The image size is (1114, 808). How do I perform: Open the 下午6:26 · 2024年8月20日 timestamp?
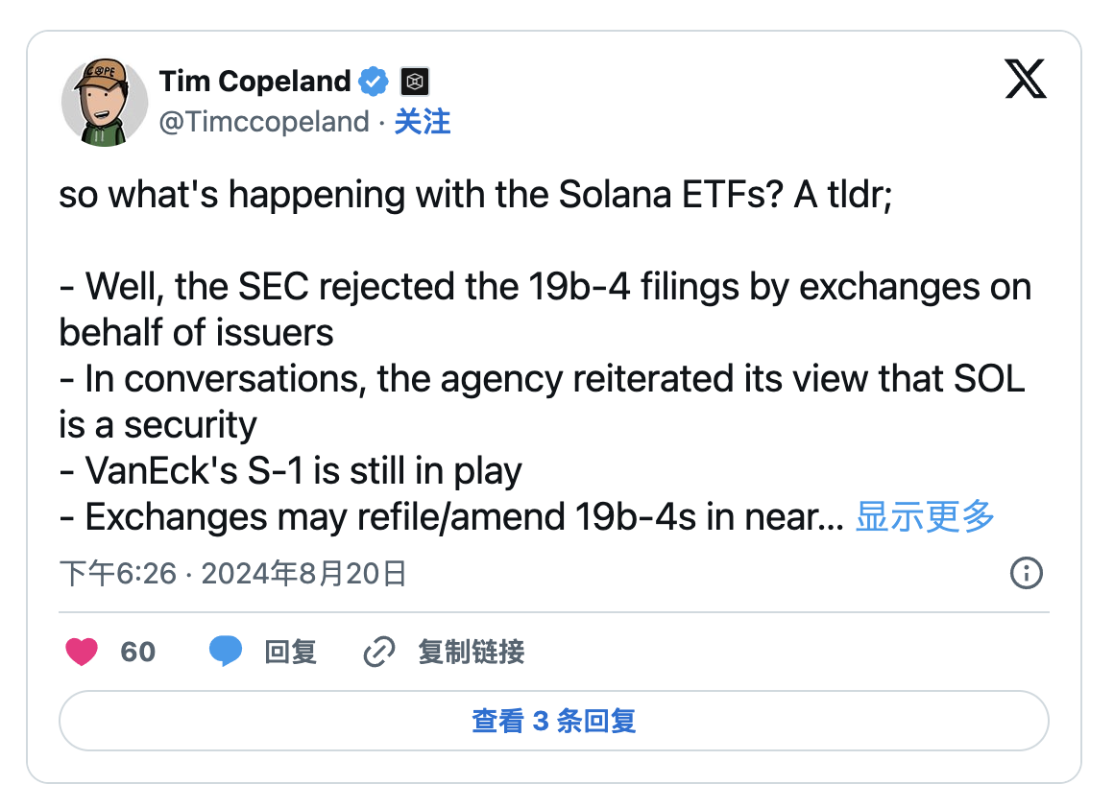pos(233,574)
